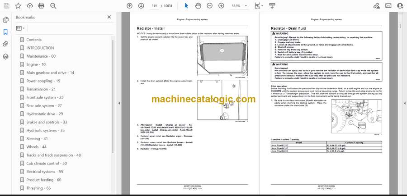Print the document with the printer icon
The width and height of the screenshot is (407, 196).
(41, 6)
